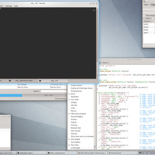Select Tool Palette demo

[x=76, y=142]
